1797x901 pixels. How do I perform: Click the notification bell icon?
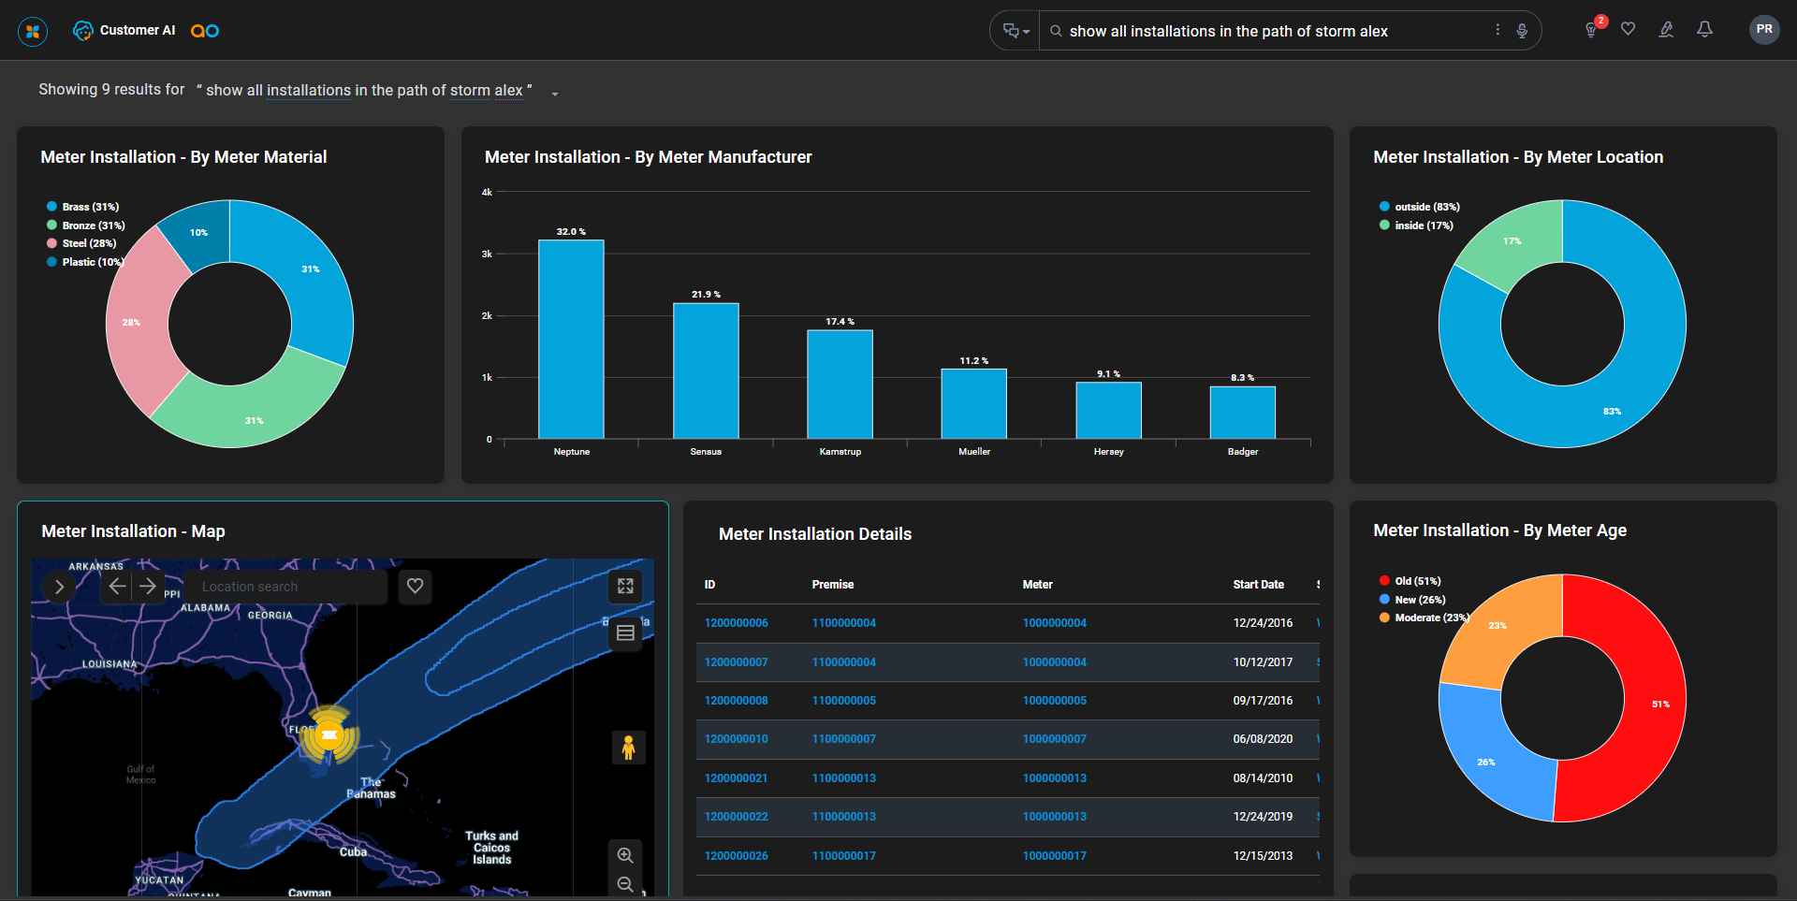1704,29
